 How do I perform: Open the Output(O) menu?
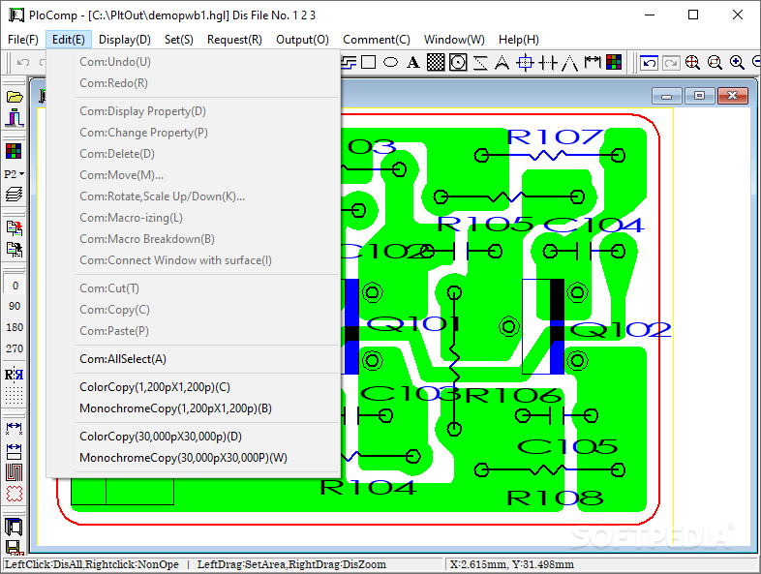pos(302,40)
